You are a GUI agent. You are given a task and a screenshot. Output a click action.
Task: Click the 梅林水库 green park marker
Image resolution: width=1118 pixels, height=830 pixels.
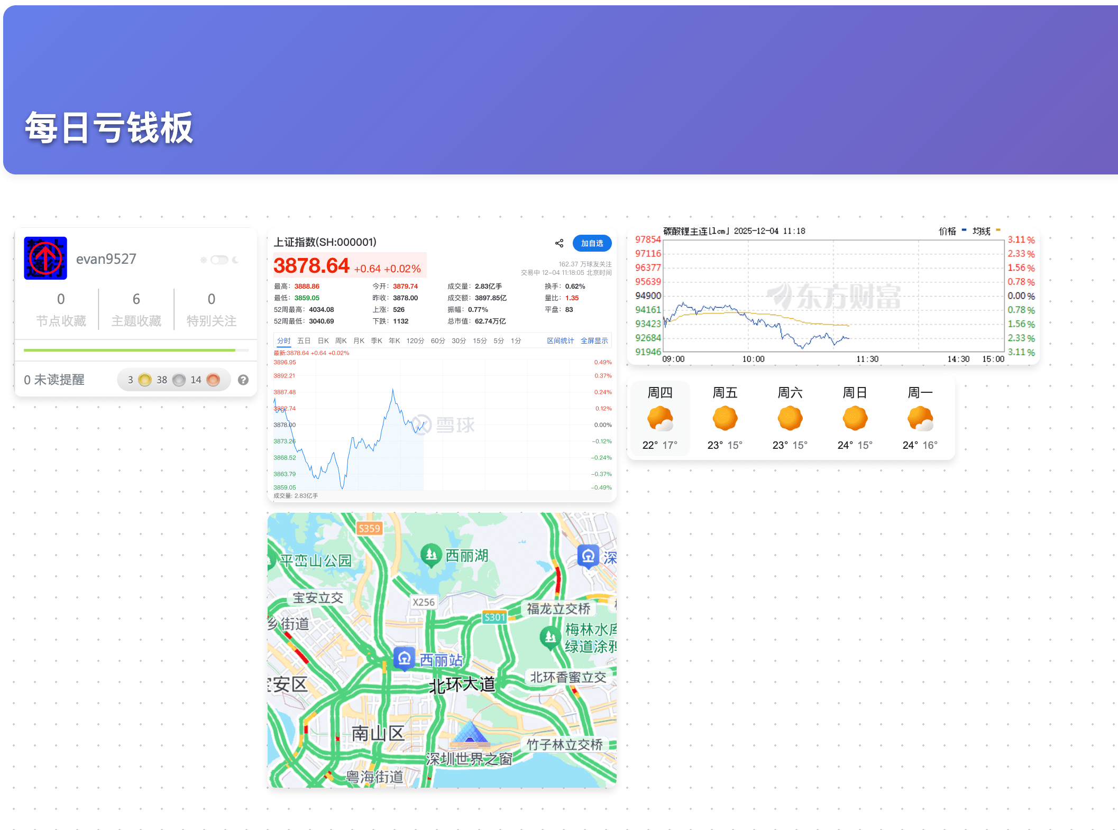(550, 636)
